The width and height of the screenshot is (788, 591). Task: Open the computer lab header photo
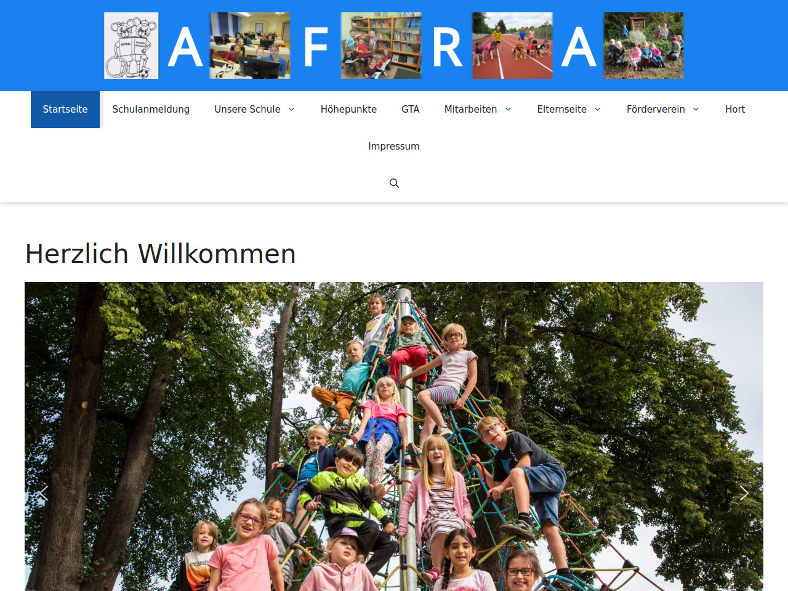pyautogui.click(x=250, y=46)
